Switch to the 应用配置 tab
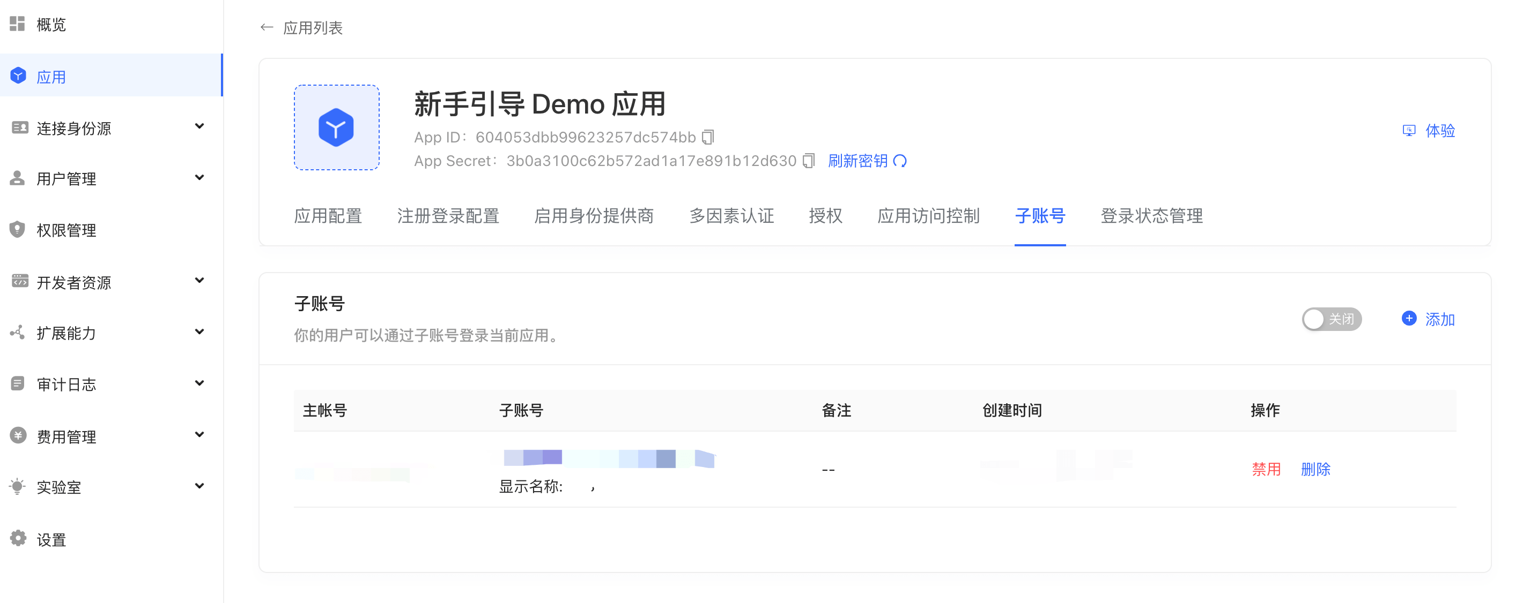1523x603 pixels. pyautogui.click(x=328, y=216)
